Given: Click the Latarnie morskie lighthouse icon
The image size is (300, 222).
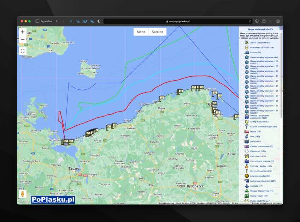Looking at the screenshot, I should click(247, 176).
